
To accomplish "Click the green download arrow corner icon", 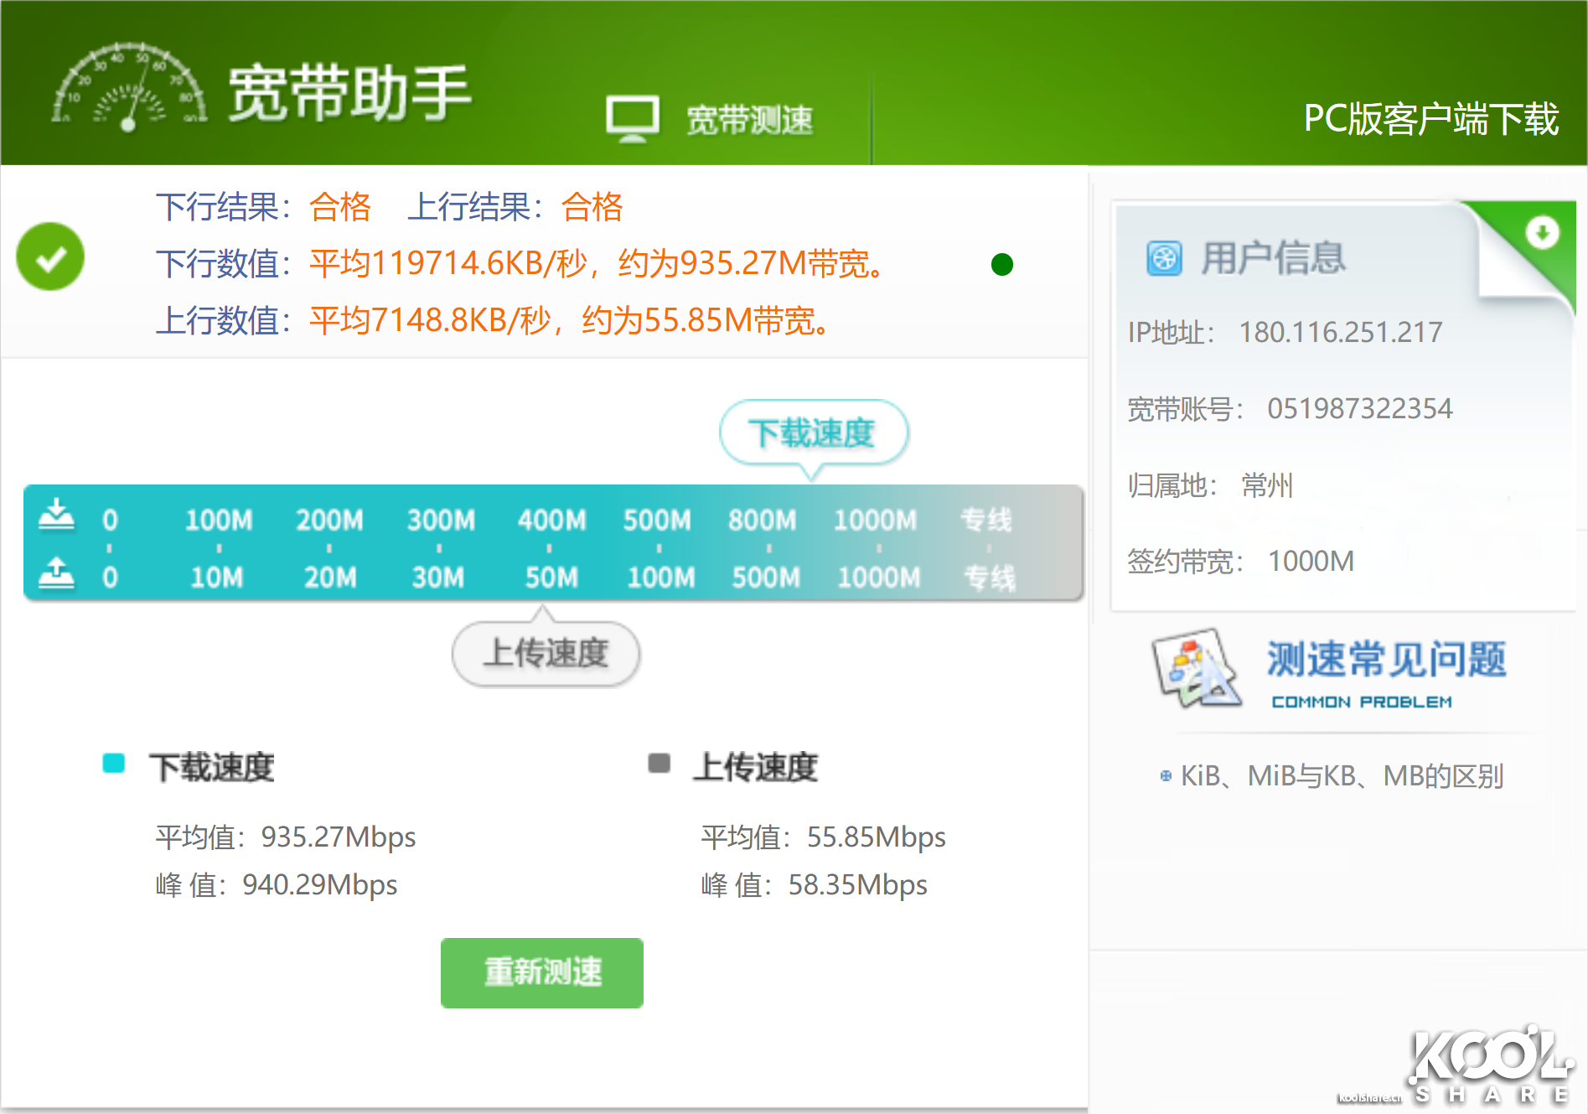I will [1541, 233].
